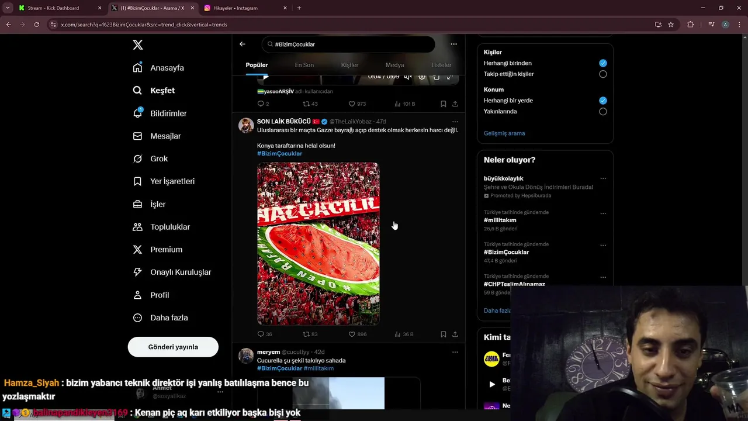Image resolution: width=748 pixels, height=421 pixels.
Task: Open options for #CHPTeslimAlınamaz trend
Action: 603,277
